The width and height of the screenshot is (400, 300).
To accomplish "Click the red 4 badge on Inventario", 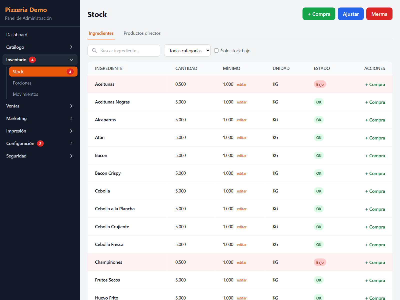I will point(32,60).
